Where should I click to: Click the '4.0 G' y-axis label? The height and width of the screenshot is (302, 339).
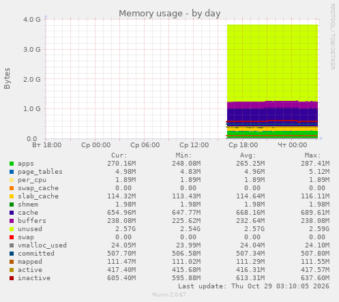[32, 20]
